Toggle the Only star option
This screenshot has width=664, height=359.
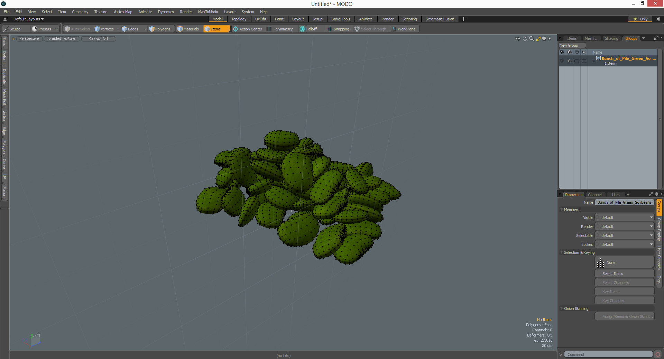640,19
